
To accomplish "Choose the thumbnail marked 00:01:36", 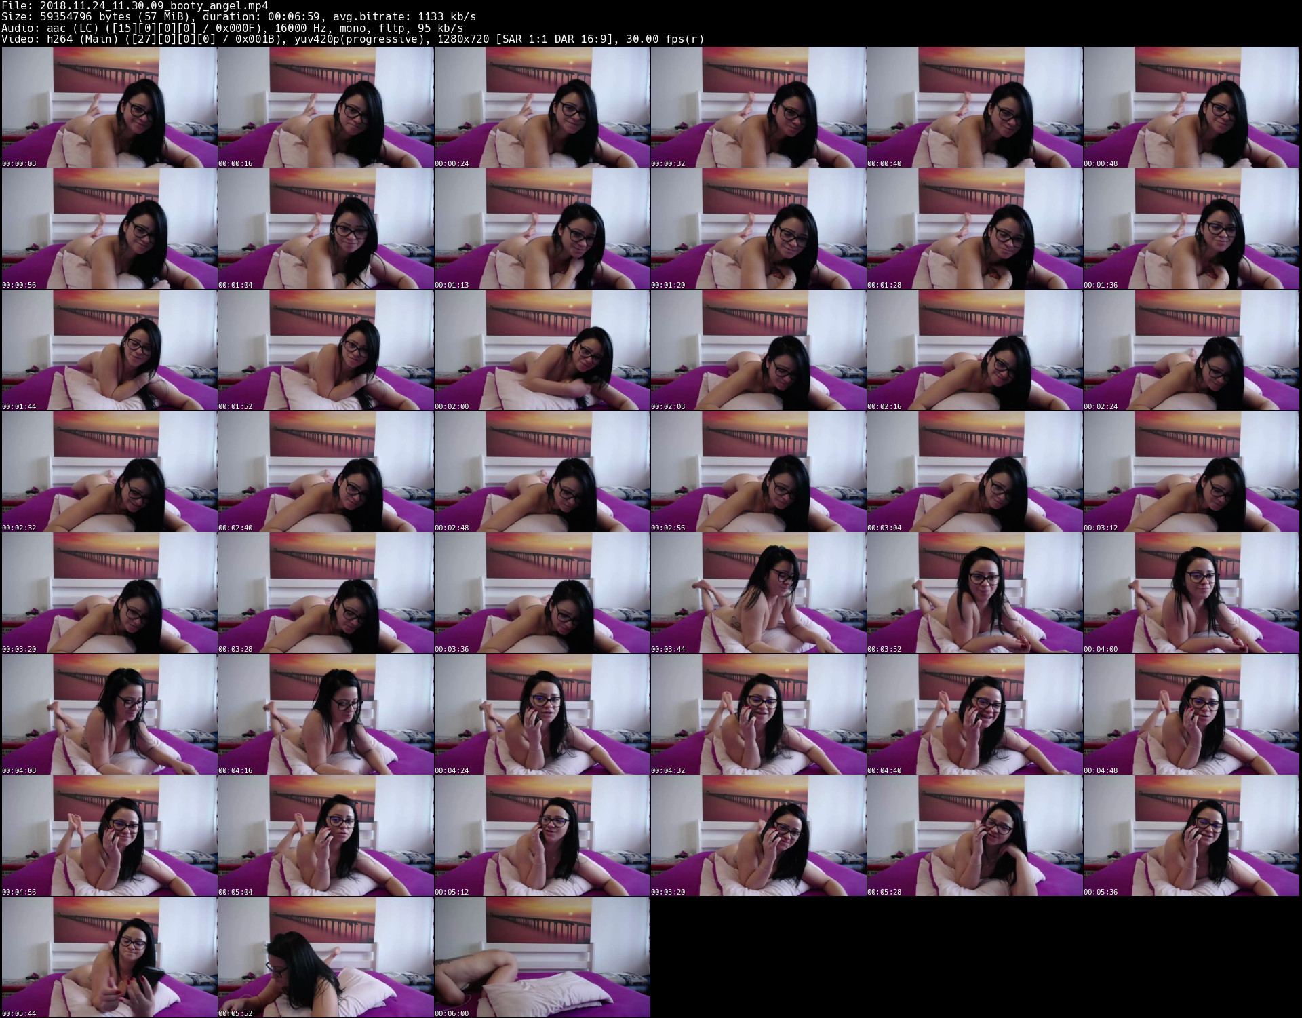I will click(1191, 229).
